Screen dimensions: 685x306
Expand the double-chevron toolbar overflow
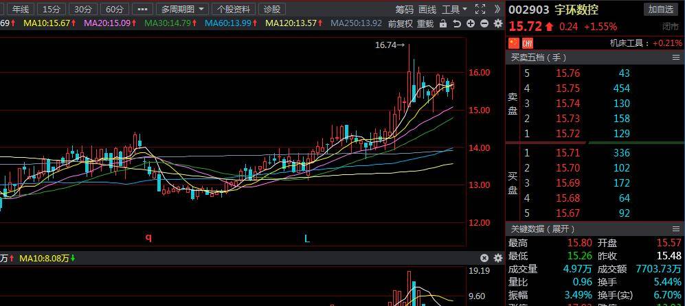(x=497, y=9)
